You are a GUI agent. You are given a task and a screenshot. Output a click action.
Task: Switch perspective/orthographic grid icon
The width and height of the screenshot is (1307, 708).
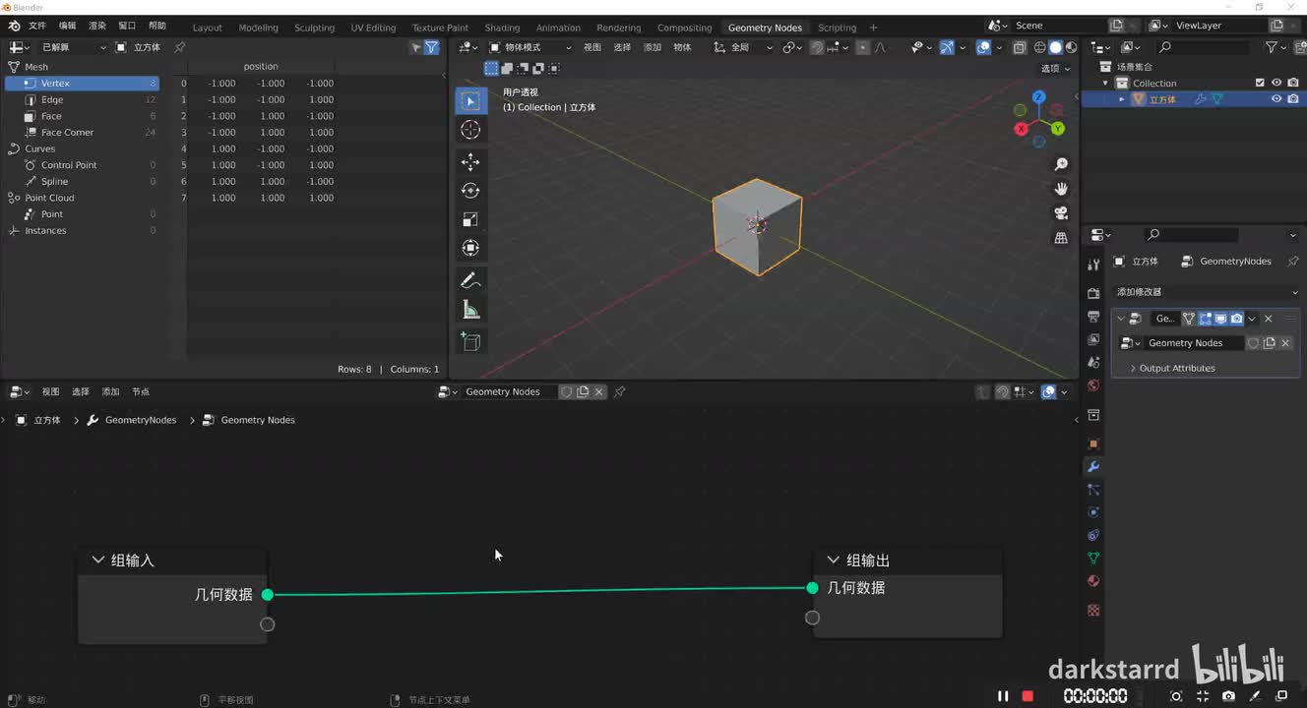1061,237
